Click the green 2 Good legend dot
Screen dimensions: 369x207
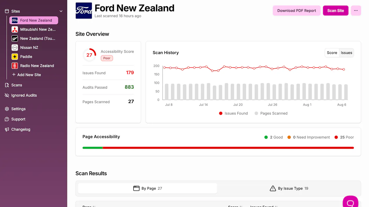(266, 137)
